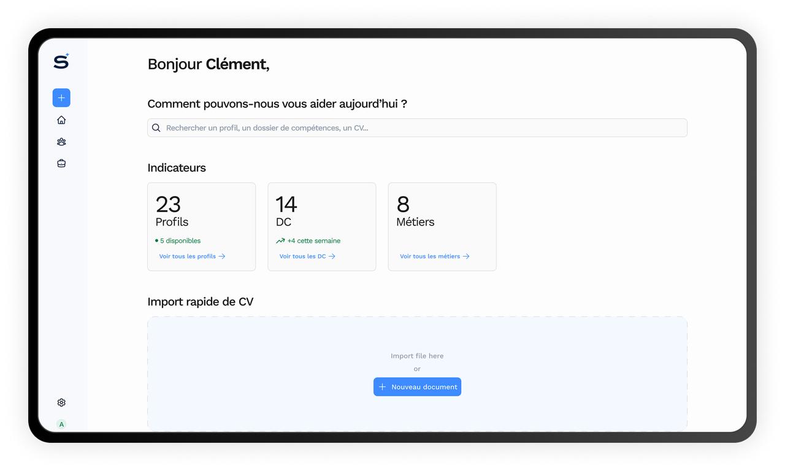
Task: Open the Home icon in the sidebar
Action: pyautogui.click(x=61, y=119)
